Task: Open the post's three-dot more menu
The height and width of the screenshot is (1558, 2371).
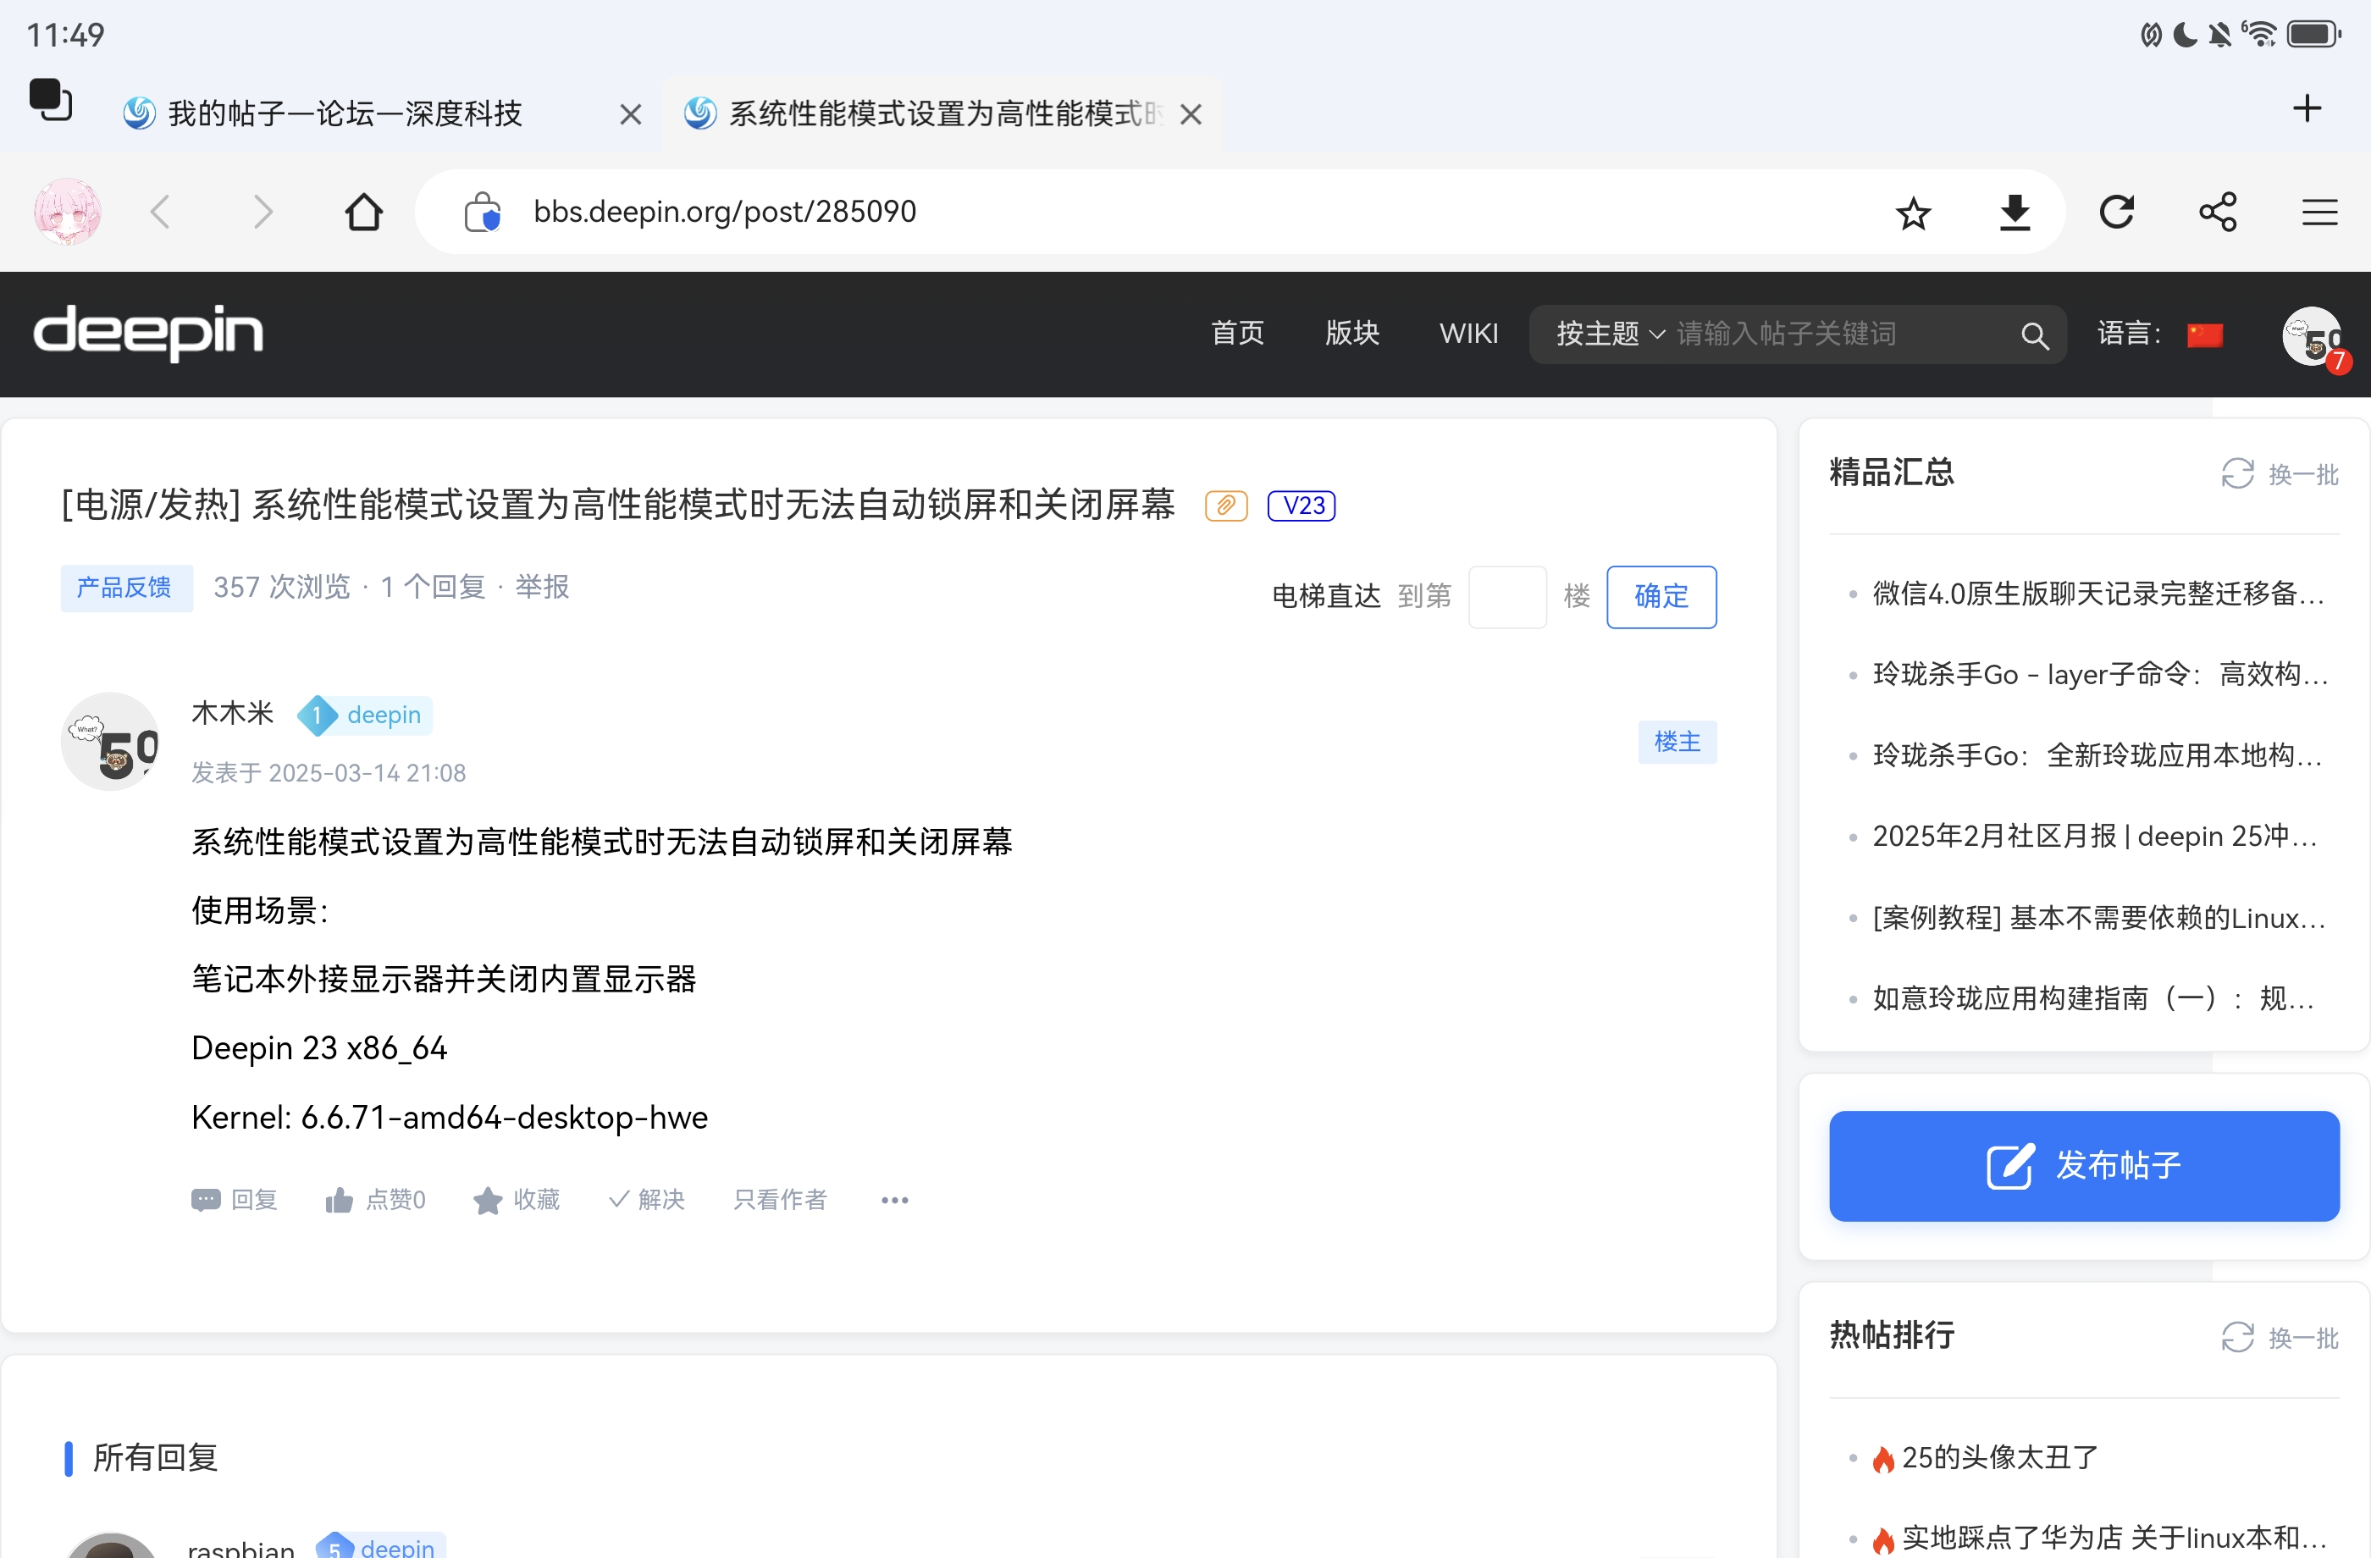Action: 894,1201
